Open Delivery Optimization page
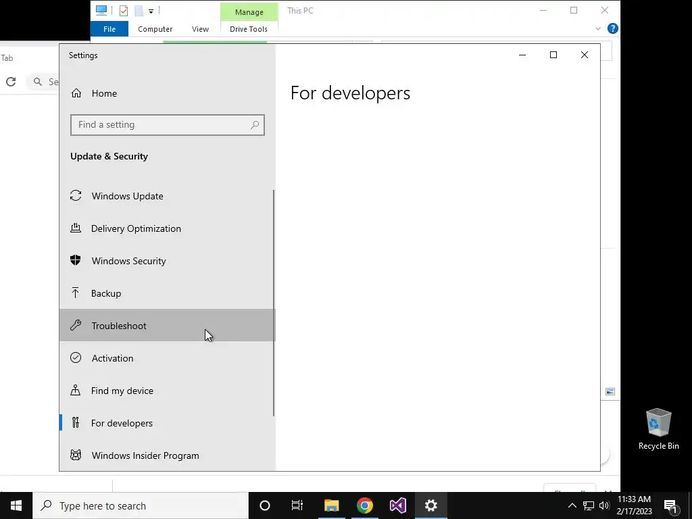Screen dimensions: 692x519 point(168,228)
